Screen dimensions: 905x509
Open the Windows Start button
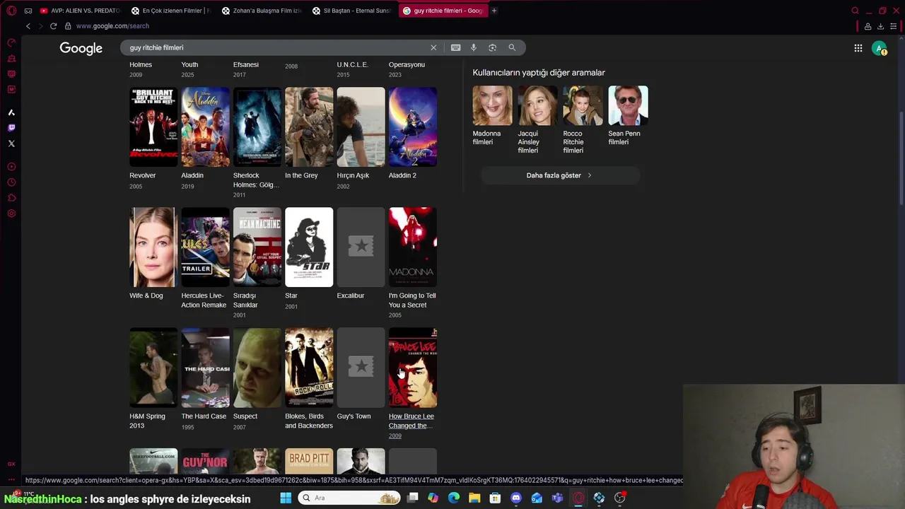[286, 498]
